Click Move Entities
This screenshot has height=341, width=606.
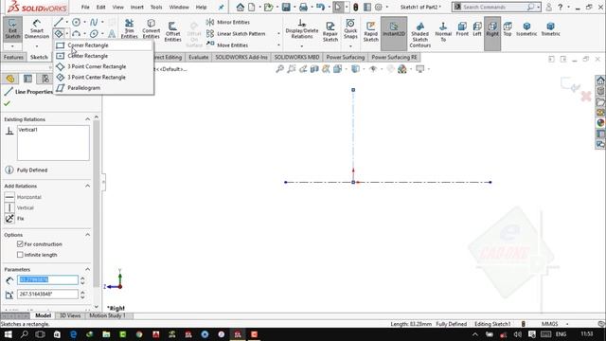(x=227, y=45)
